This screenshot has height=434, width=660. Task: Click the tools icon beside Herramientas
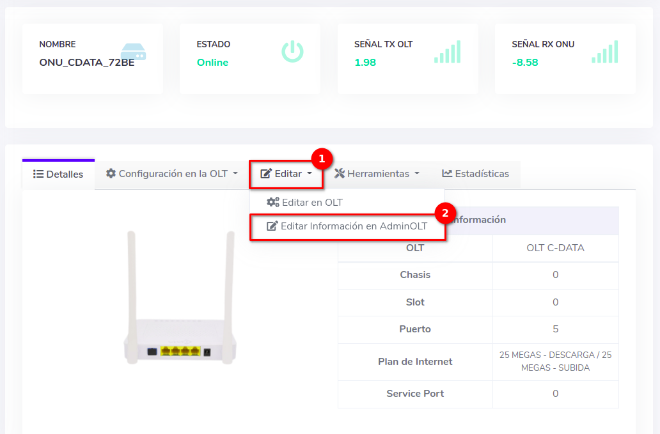pos(340,174)
